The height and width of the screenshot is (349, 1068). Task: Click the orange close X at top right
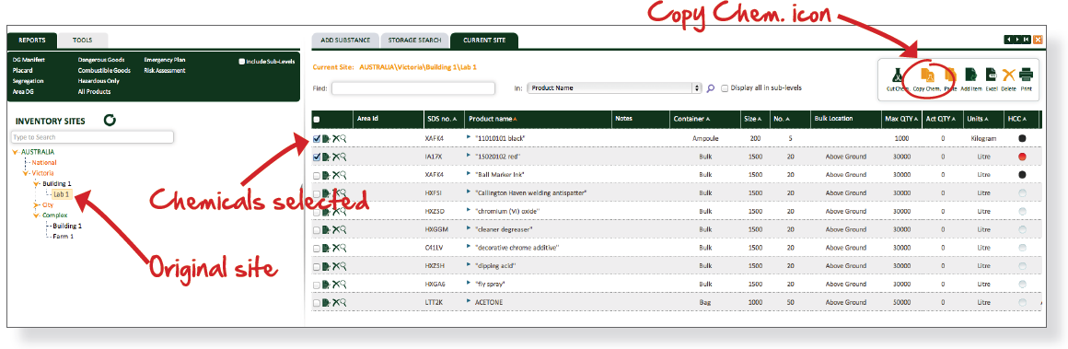1038,40
